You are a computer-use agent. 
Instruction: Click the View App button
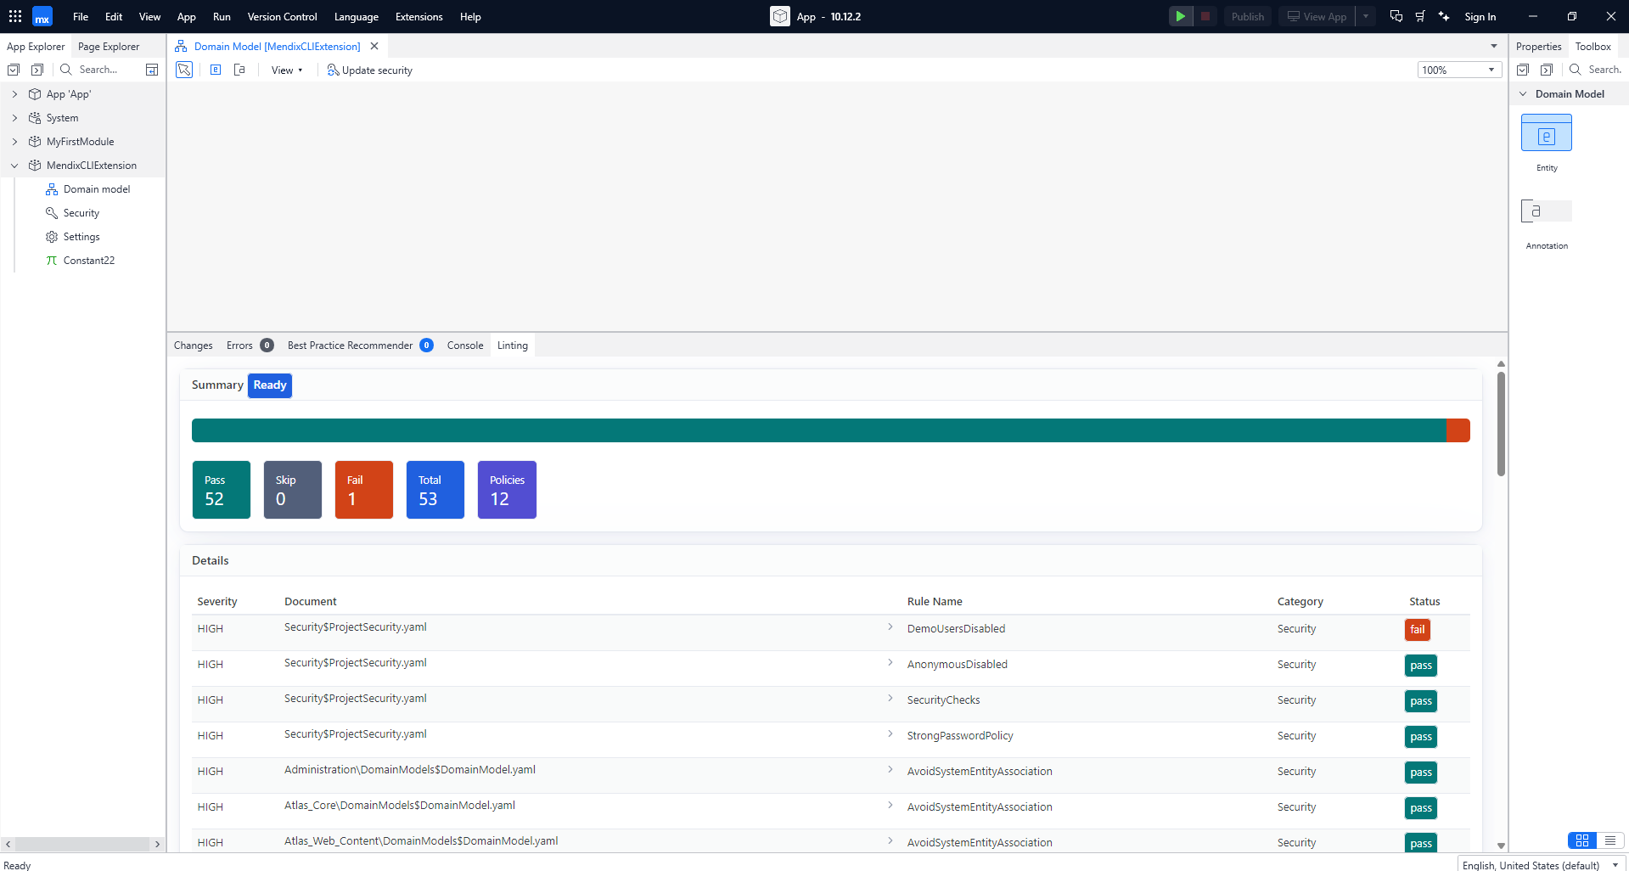pyautogui.click(x=1316, y=16)
